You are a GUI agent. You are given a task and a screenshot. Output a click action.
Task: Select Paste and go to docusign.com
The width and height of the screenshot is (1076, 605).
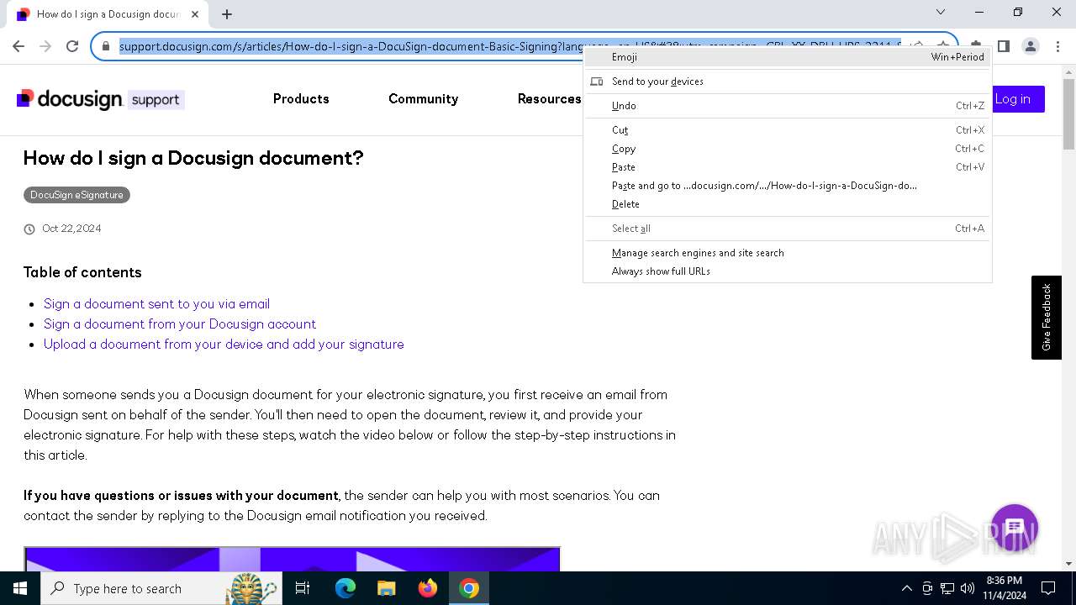pos(788,186)
